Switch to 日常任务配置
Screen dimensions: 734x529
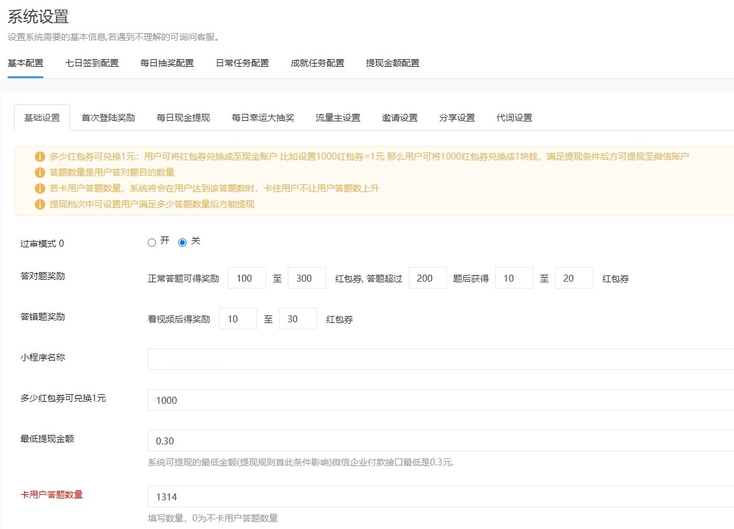coord(243,63)
